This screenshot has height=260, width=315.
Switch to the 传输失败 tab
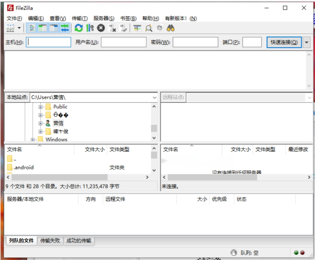coord(50,241)
